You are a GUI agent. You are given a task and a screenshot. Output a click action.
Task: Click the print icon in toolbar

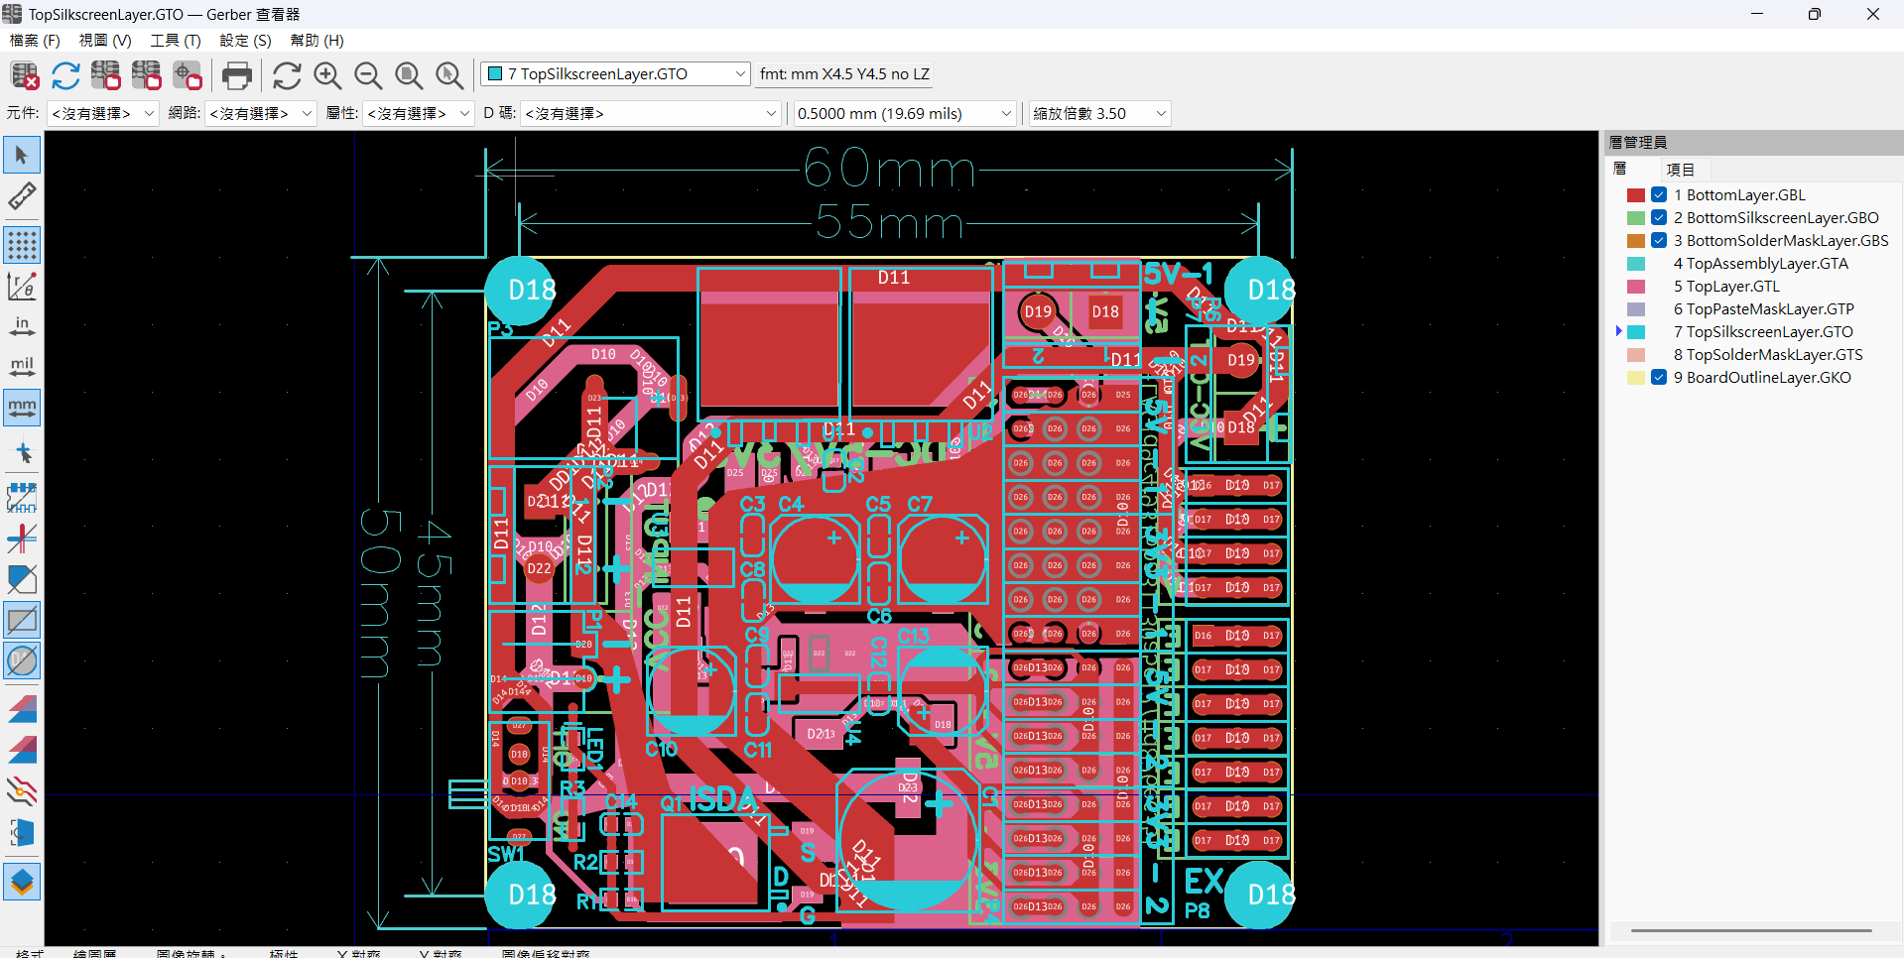(x=237, y=75)
